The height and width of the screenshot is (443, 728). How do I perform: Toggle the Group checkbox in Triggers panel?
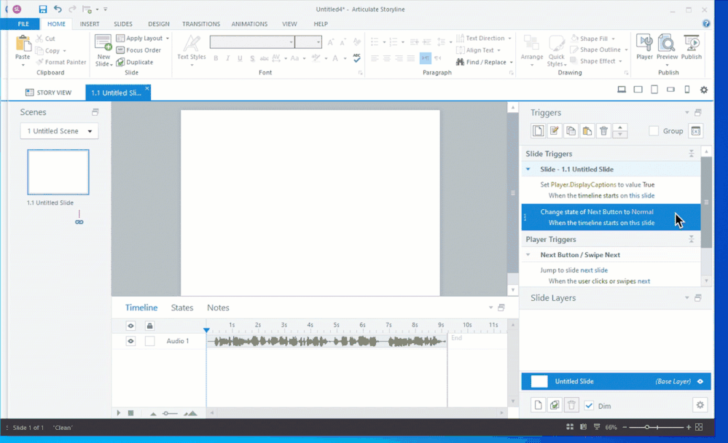(x=654, y=131)
